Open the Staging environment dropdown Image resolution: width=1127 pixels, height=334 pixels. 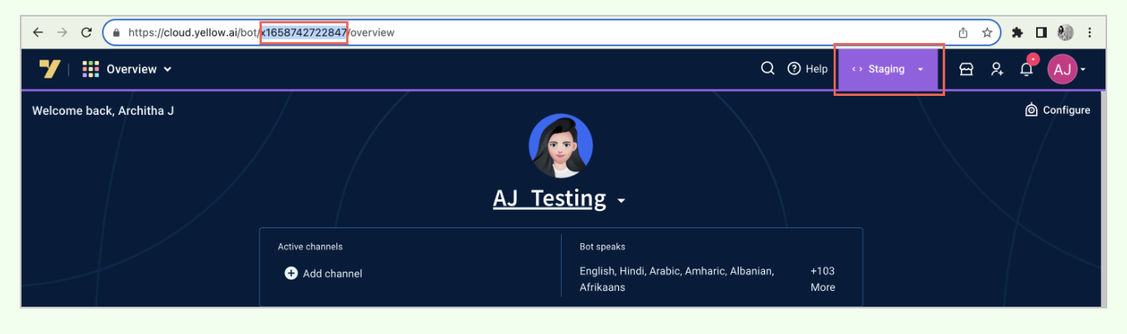888,69
